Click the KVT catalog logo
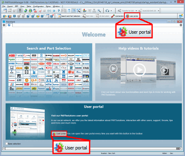This screenshot has width=185, height=156. coord(71,85)
